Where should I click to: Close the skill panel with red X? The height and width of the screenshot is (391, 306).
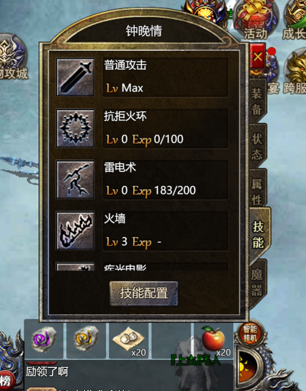[x=258, y=57]
